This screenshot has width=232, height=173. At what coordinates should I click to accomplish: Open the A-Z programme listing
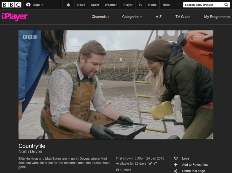[x=159, y=17]
